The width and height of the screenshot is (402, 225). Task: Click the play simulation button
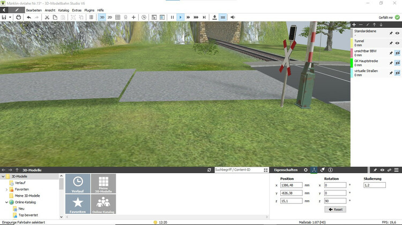tap(180, 18)
